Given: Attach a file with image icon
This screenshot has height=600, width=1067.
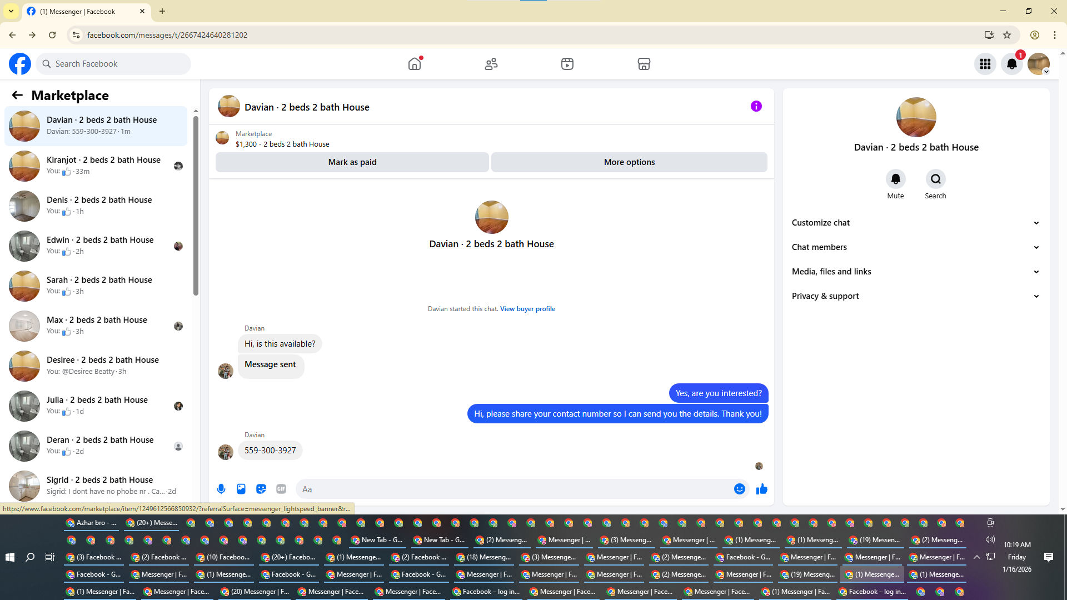Looking at the screenshot, I should 241,489.
